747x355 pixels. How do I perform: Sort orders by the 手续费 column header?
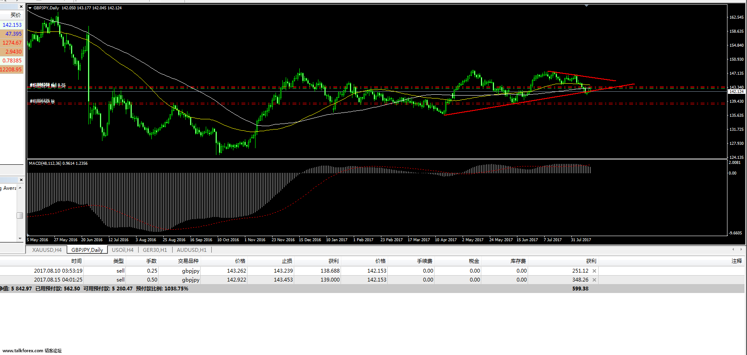pos(425,261)
